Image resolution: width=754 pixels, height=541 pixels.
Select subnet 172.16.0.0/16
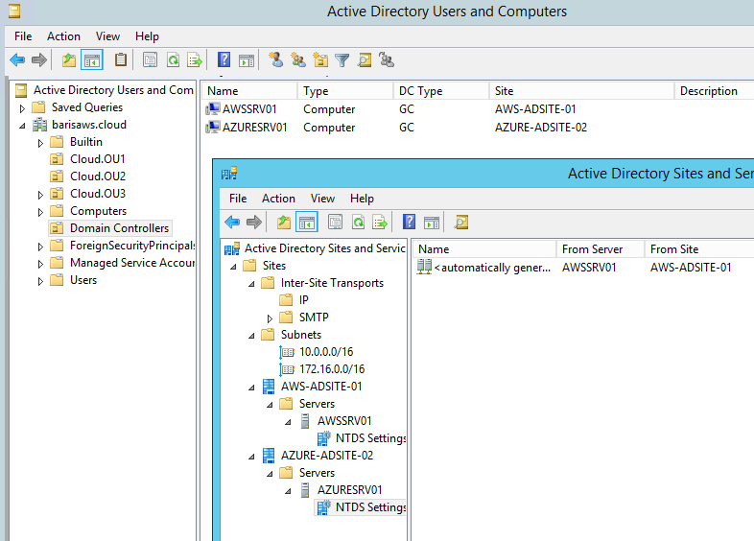(332, 369)
